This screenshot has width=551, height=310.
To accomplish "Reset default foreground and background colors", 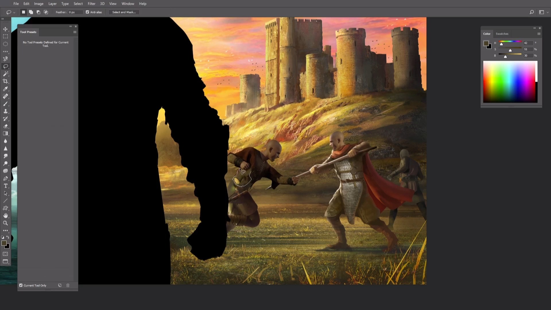I will click(3, 237).
